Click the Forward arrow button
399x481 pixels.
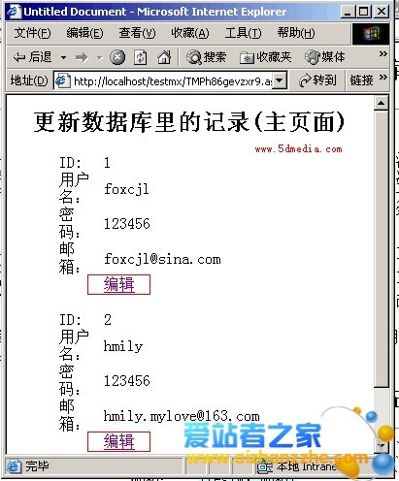pos(82,58)
